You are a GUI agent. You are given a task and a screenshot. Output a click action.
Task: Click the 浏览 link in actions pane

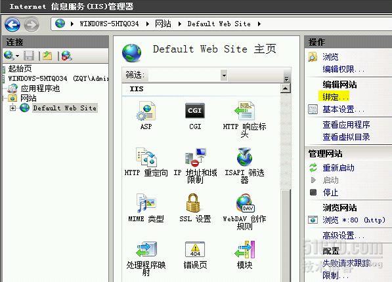tap(330, 57)
